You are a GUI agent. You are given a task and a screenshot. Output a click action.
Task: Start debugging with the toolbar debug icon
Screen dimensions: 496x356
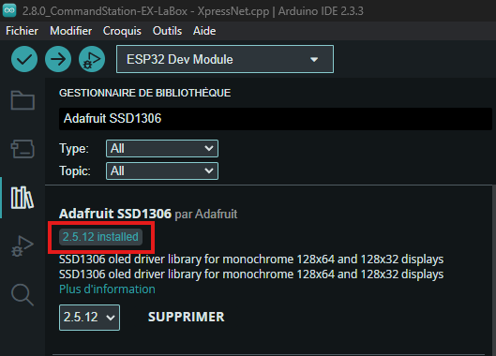coord(92,59)
